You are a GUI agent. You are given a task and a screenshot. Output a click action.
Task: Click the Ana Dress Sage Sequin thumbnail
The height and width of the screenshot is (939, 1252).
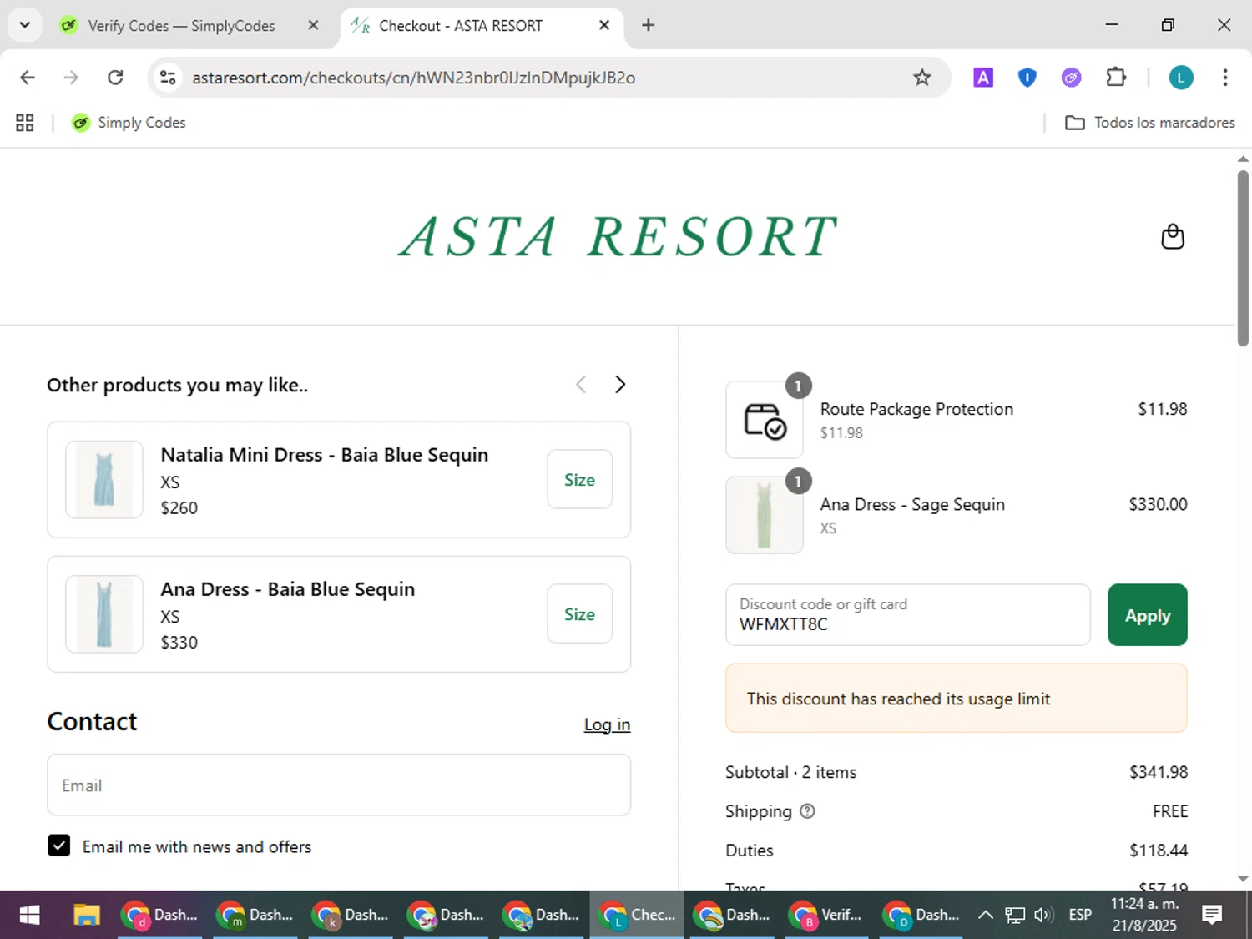[x=765, y=515]
